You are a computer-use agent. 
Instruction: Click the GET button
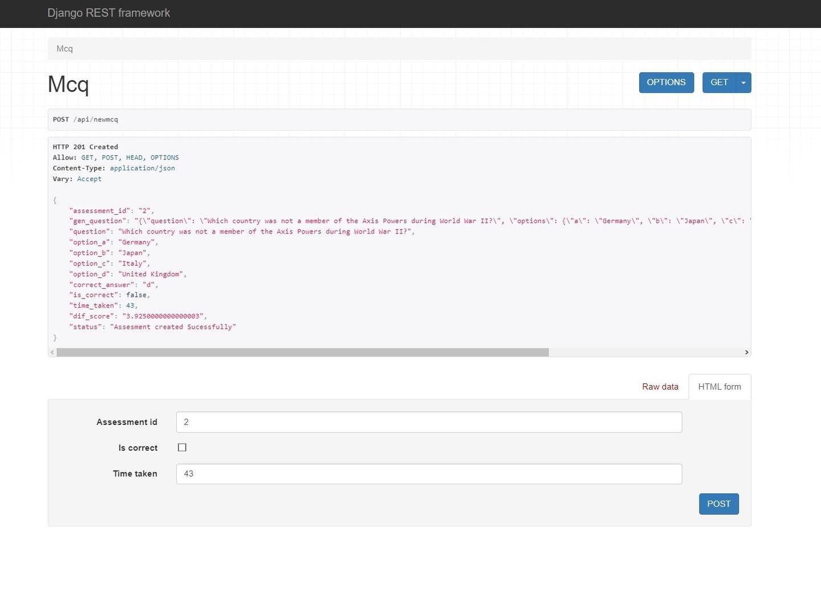[x=719, y=83]
